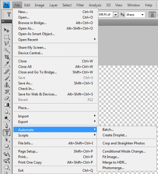Choose Exit from File menu
The width and height of the screenshot is (158, 174).
coord(55,170)
